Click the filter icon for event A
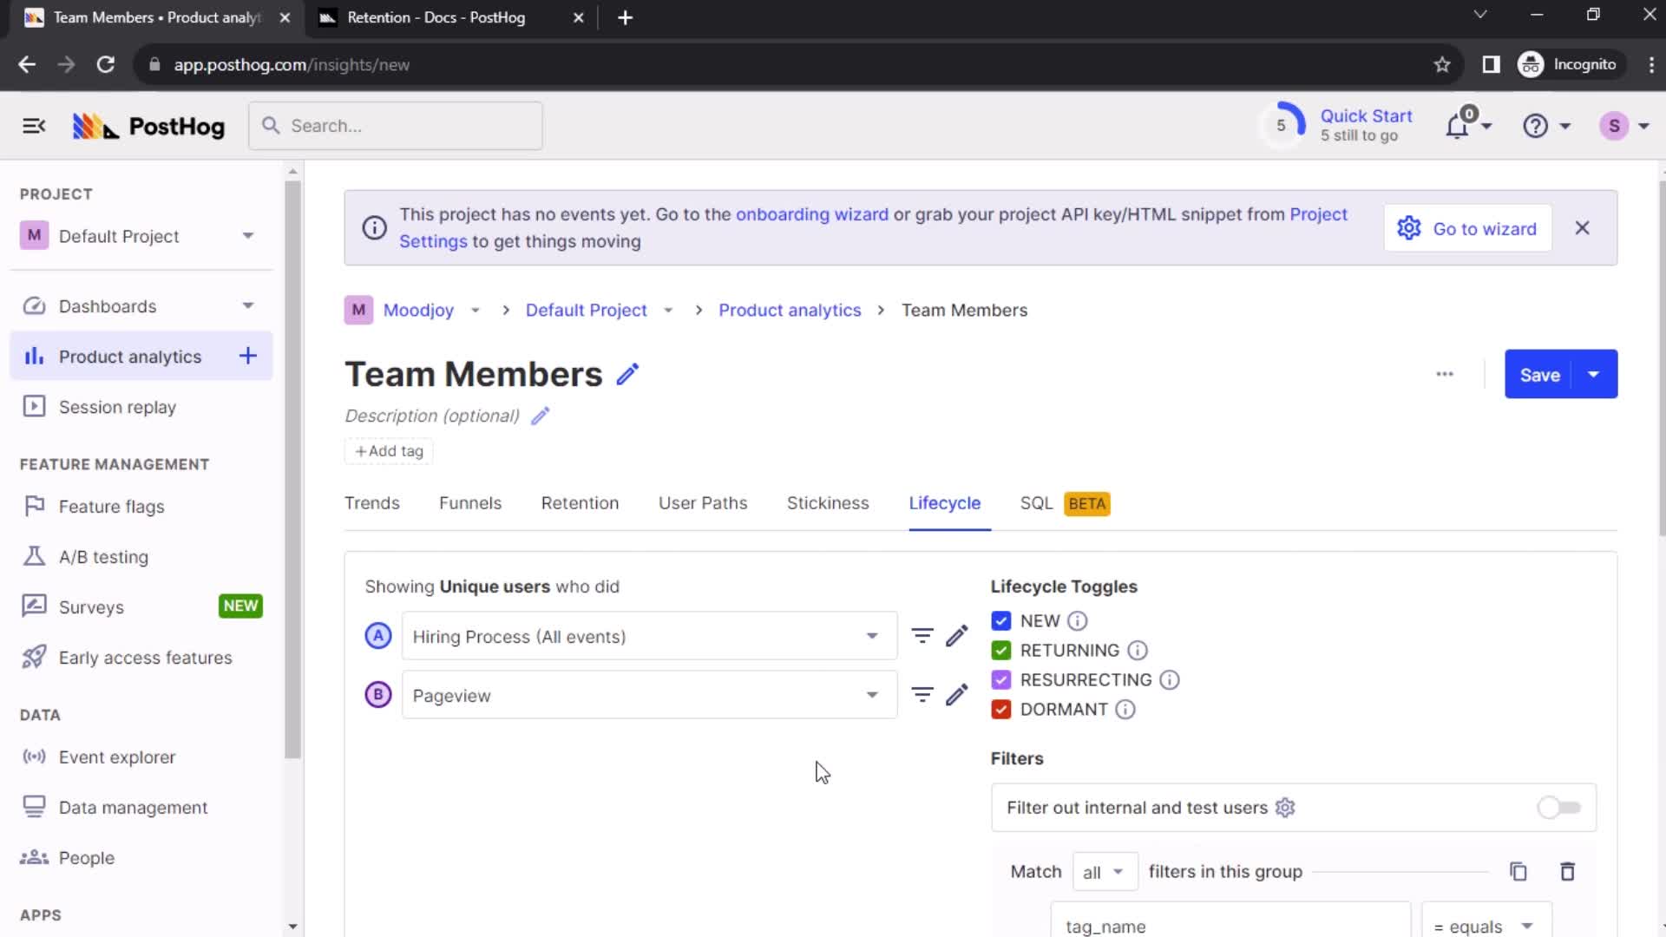Image resolution: width=1666 pixels, height=937 pixels. pos(922,636)
